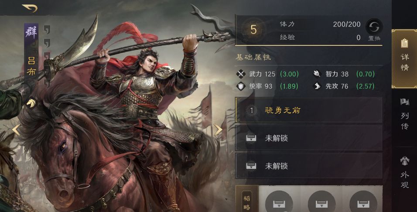Click the 智力 feather icon

[317, 74]
